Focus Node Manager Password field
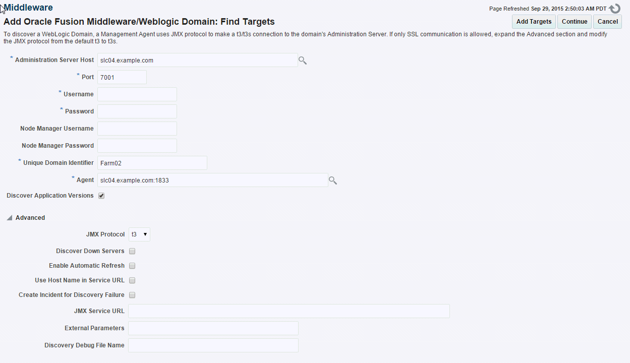This screenshot has width=630, height=363. tap(137, 146)
